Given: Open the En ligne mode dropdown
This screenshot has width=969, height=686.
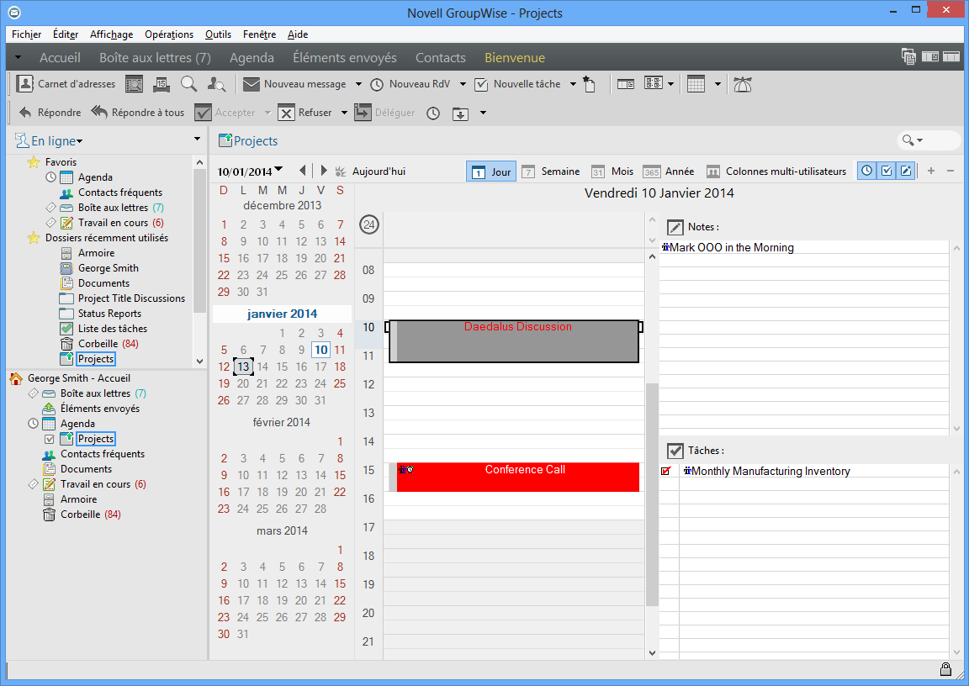Looking at the screenshot, I should click(x=49, y=140).
